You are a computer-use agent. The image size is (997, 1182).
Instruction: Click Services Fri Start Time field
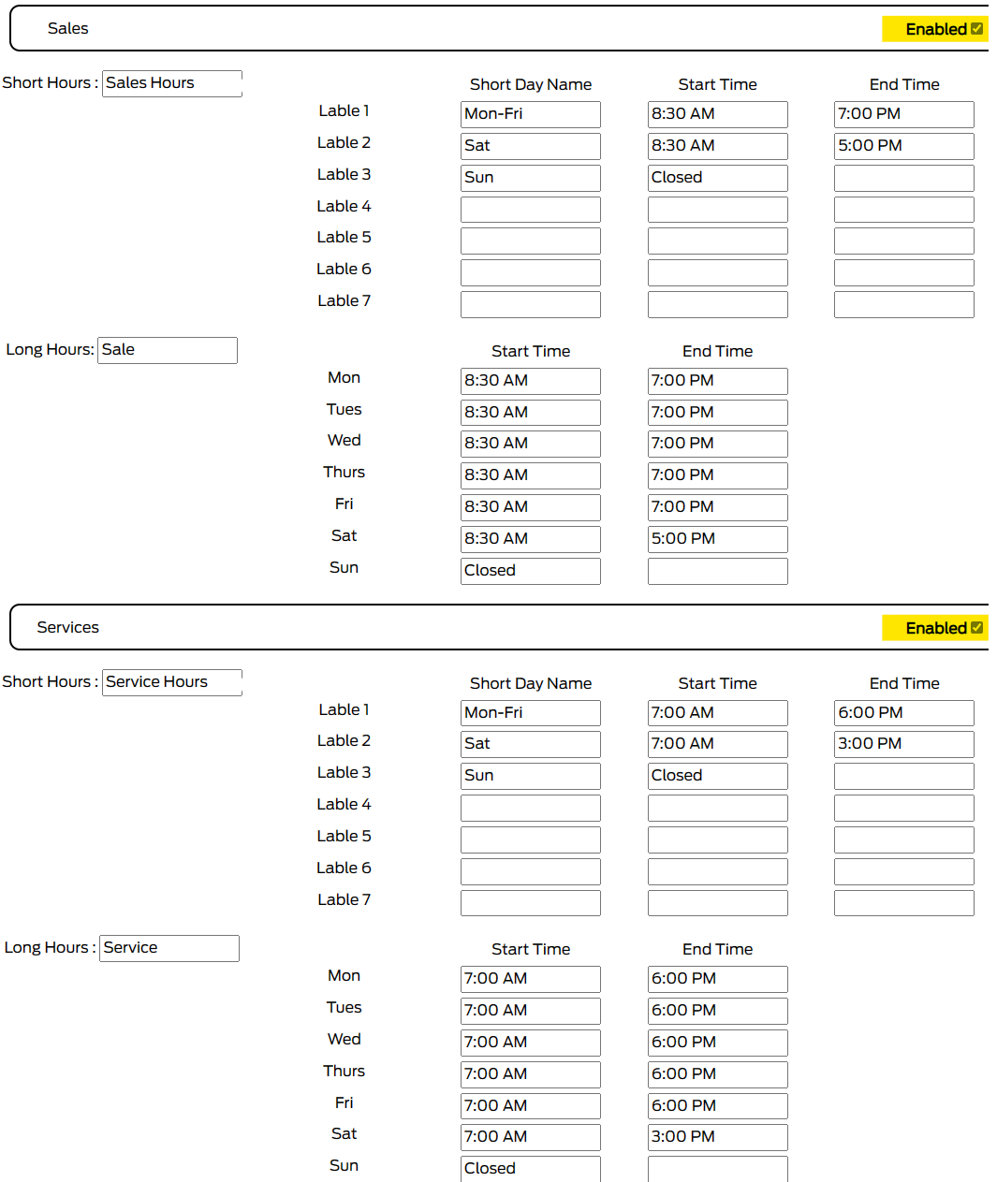[531, 1106]
